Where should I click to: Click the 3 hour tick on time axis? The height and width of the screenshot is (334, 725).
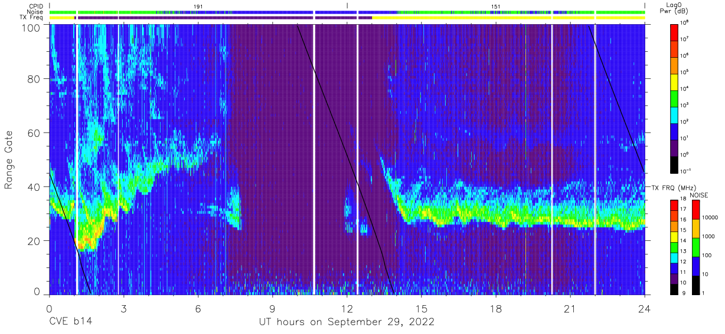pyautogui.click(x=123, y=308)
